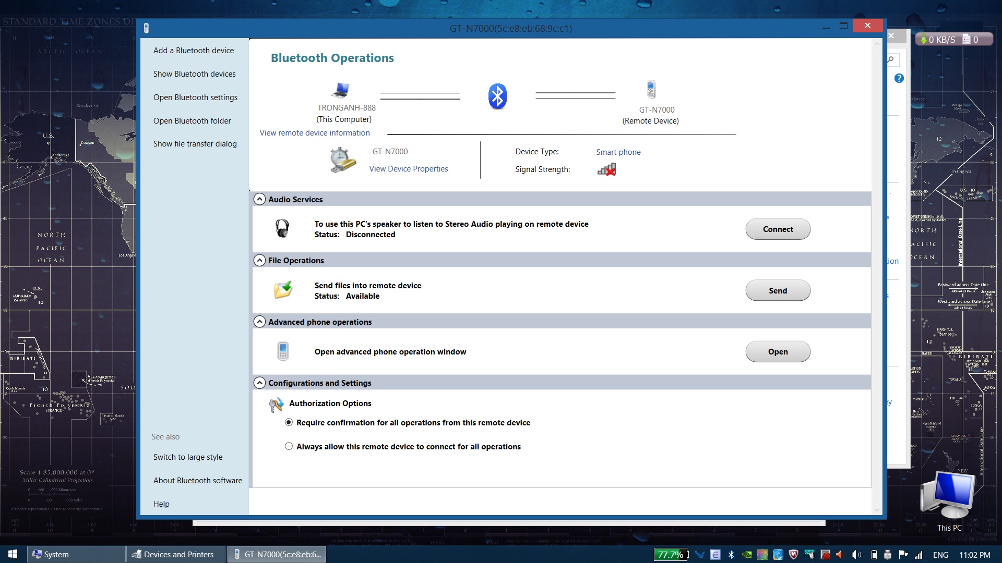Click the headphones icon in Audio Services
Viewport: 1002px width, 563px height.
(282, 228)
